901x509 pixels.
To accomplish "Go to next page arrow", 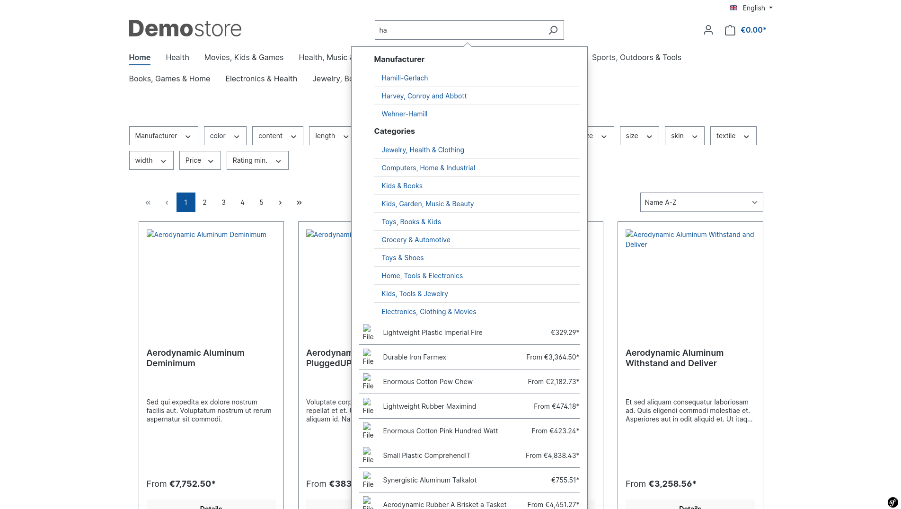I will click(280, 202).
